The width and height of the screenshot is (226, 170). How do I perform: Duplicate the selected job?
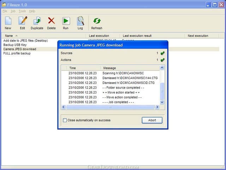37,23
